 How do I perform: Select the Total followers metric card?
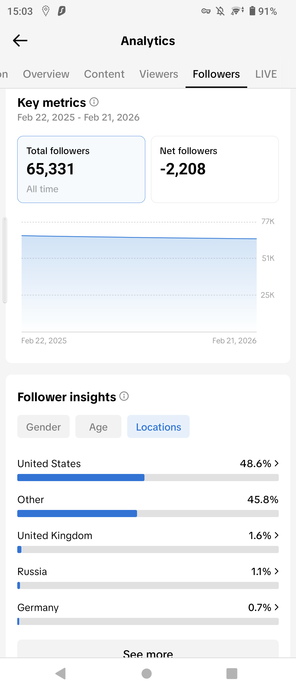(81, 169)
